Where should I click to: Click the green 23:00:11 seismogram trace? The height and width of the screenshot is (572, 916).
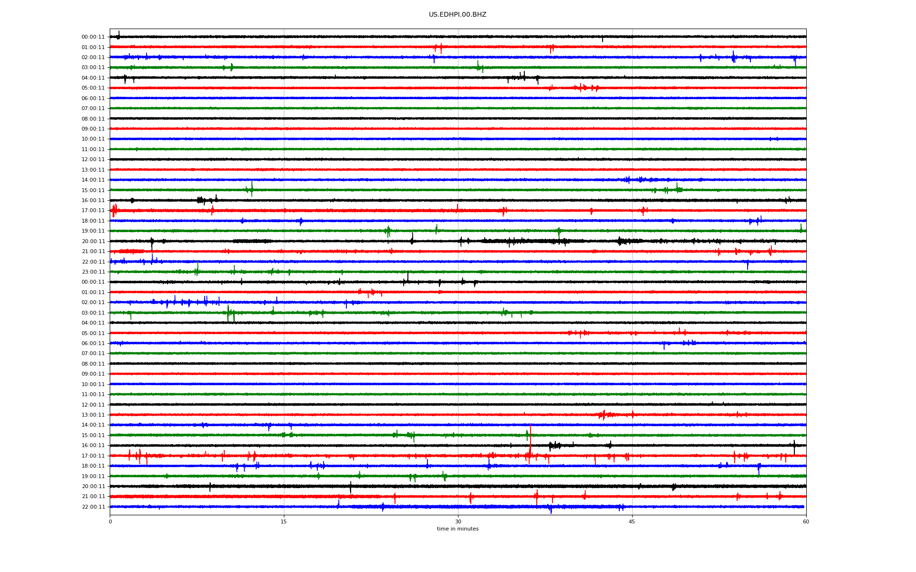458,272
